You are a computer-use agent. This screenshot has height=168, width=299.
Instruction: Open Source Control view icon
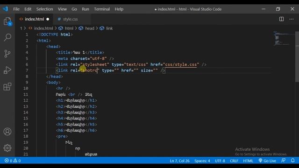[x=7, y=54]
